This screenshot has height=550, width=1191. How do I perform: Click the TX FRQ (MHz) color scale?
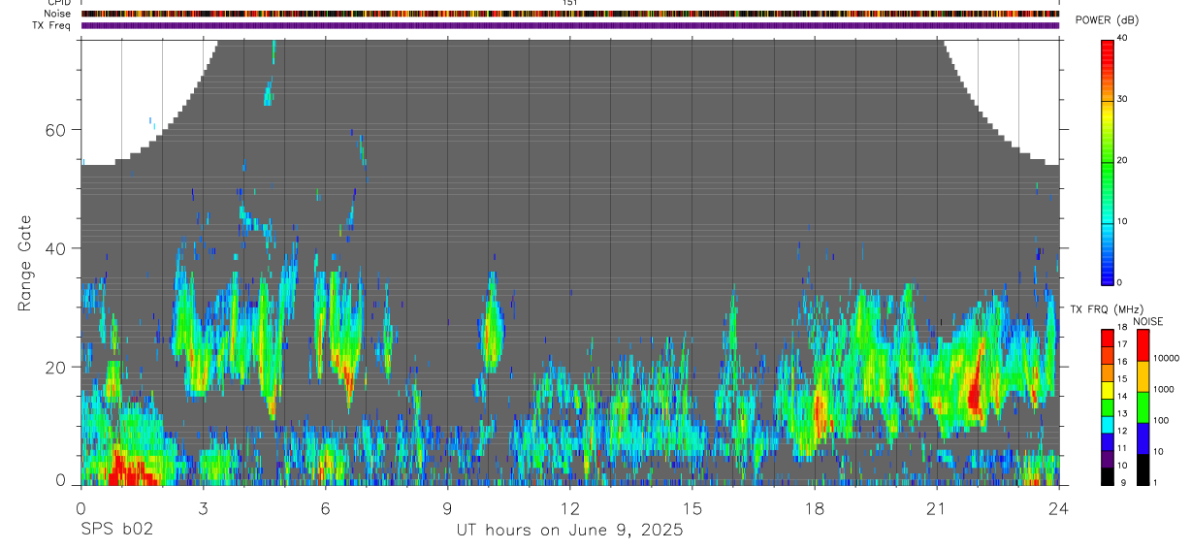click(1108, 407)
